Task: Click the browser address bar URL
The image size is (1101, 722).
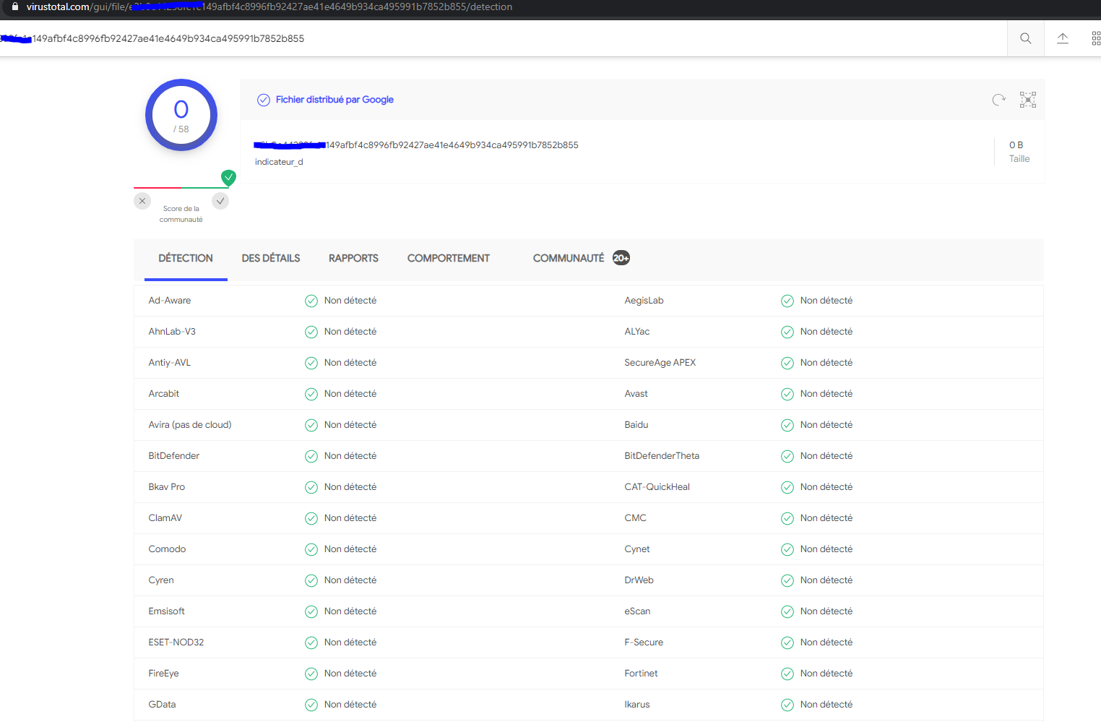Action: click(x=269, y=7)
